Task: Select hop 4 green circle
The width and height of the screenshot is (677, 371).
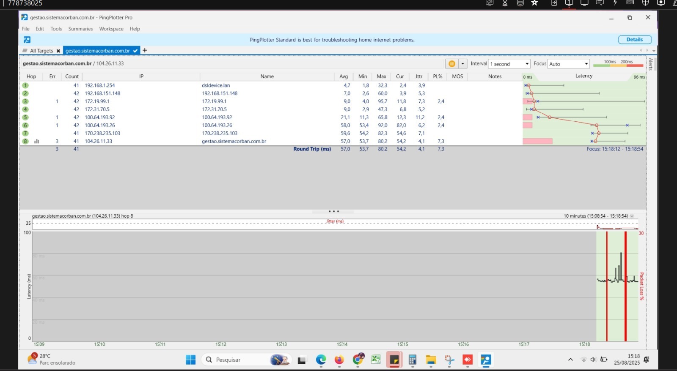Action: [25, 109]
